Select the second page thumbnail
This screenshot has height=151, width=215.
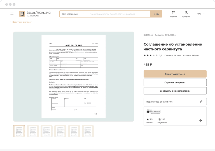[x=33, y=131]
